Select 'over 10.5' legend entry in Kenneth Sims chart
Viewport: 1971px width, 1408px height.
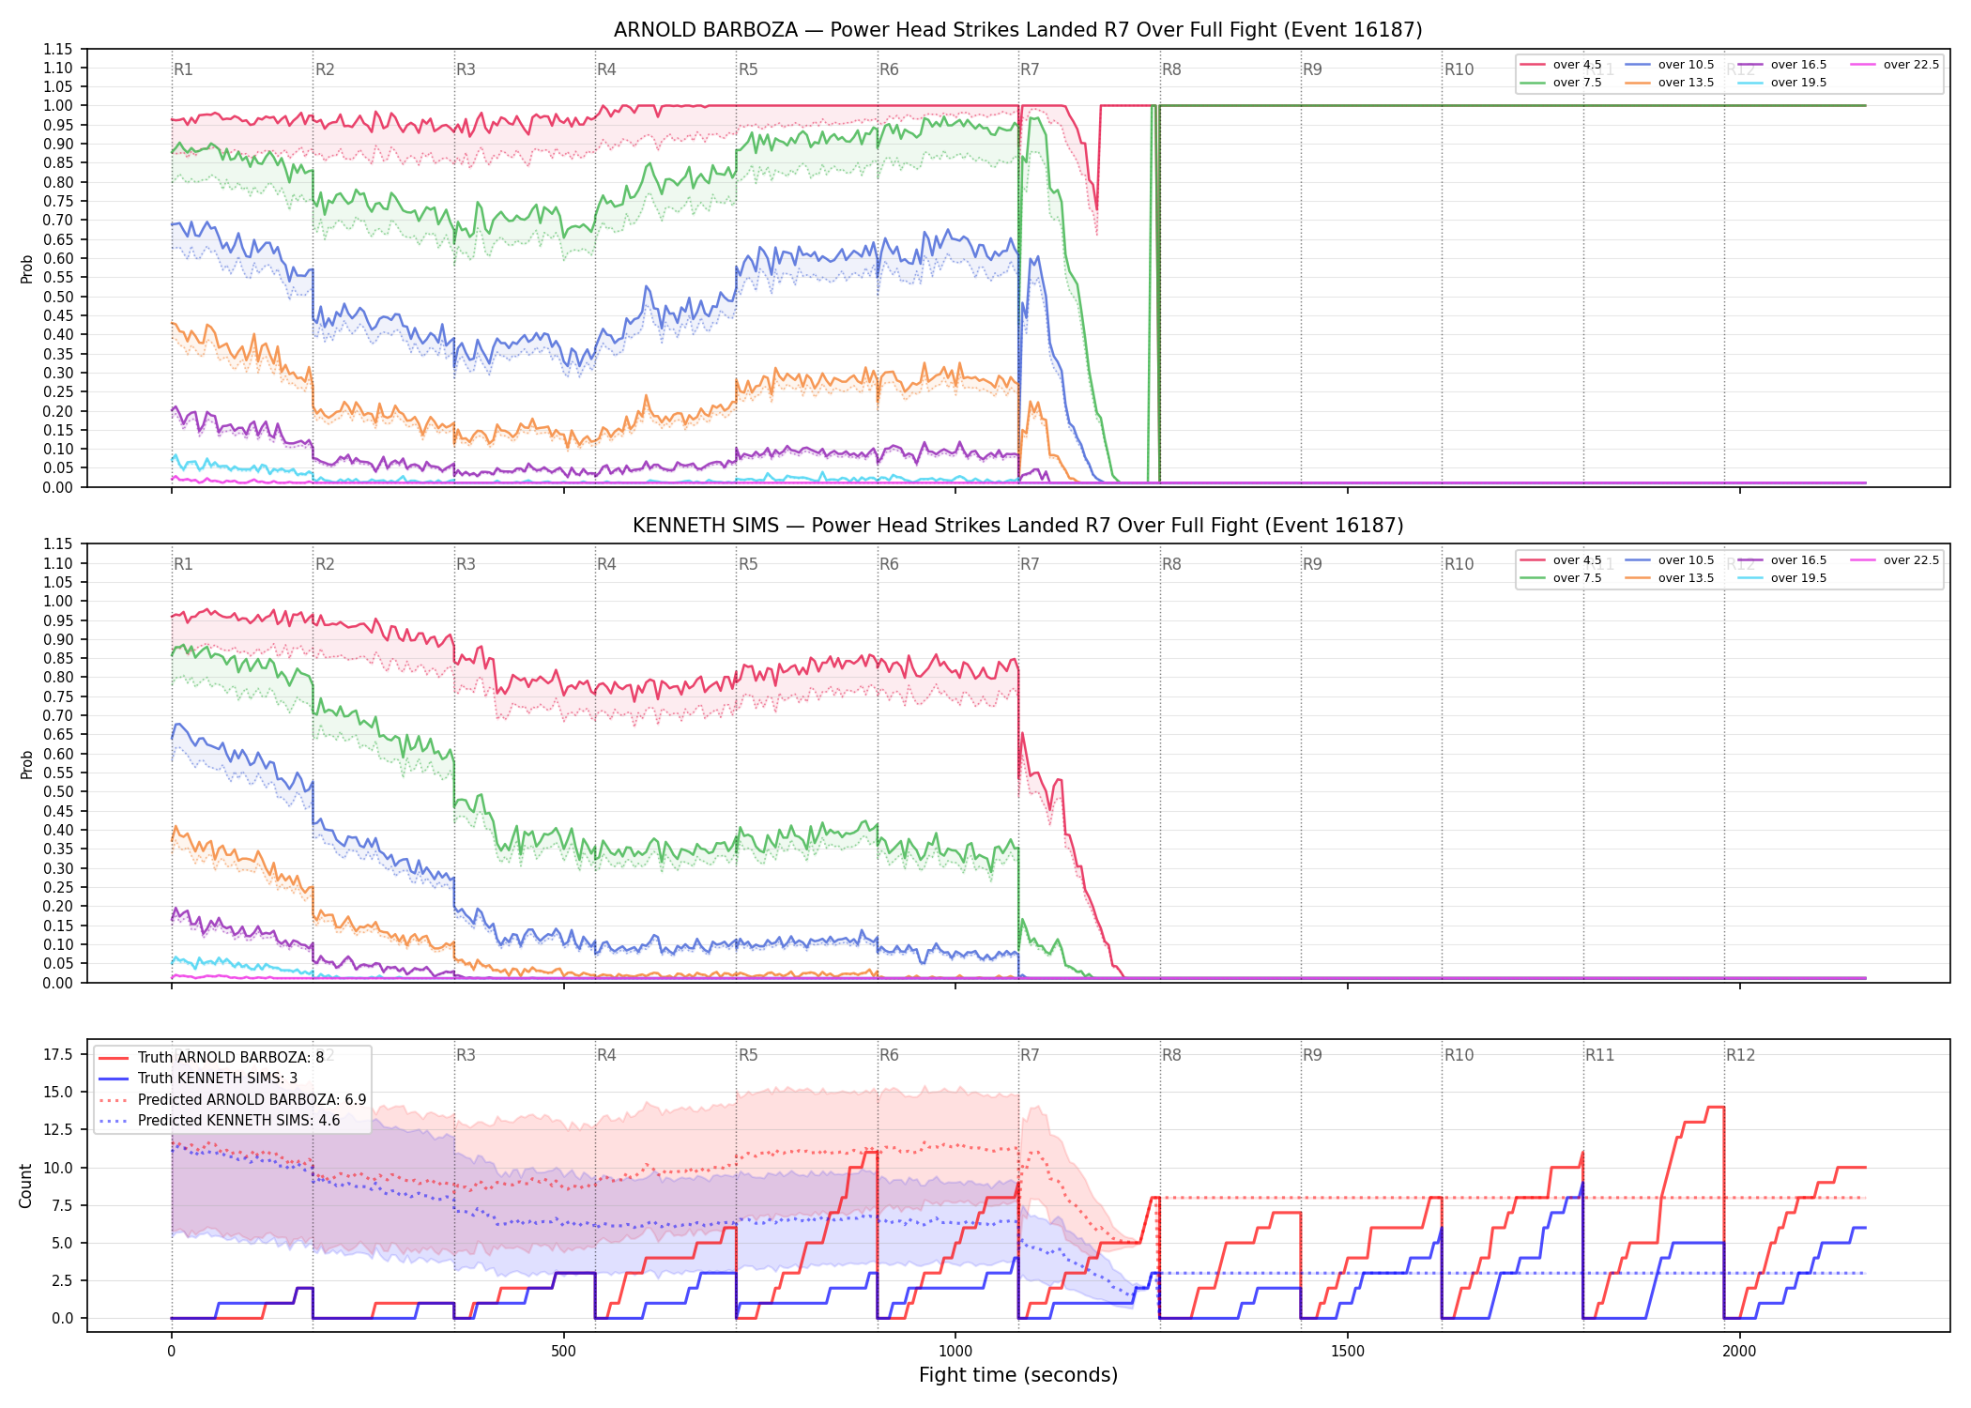click(1669, 560)
